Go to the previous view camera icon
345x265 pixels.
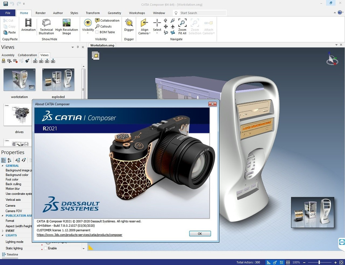pyautogui.click(x=41, y=61)
